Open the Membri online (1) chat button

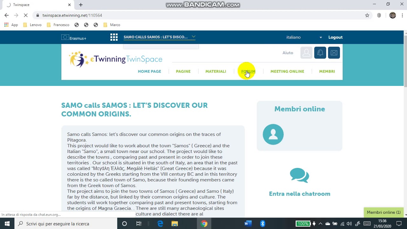click(383, 212)
